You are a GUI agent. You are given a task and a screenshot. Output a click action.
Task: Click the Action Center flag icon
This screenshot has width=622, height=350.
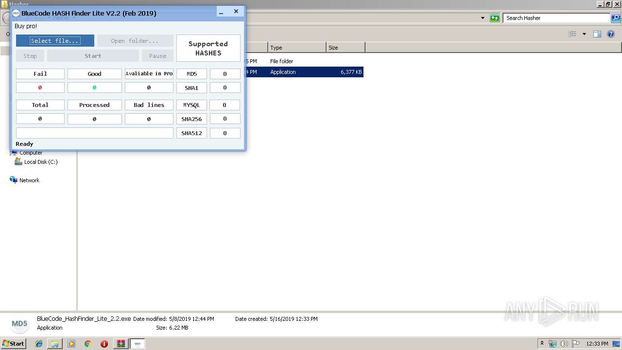(x=575, y=344)
